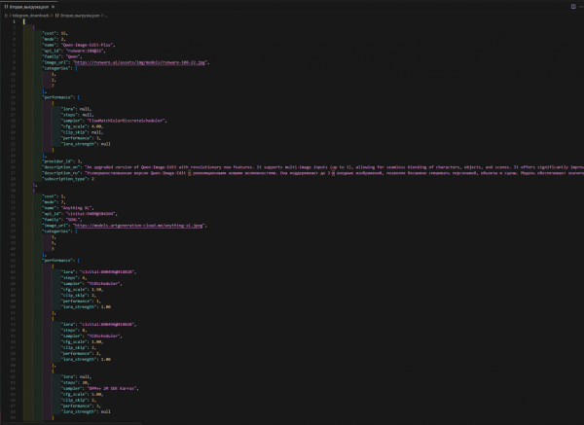
Task: Place cursor on "family": "SDXL"
Action: coord(62,220)
